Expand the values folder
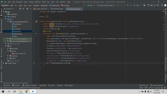 click(x=8, y=58)
